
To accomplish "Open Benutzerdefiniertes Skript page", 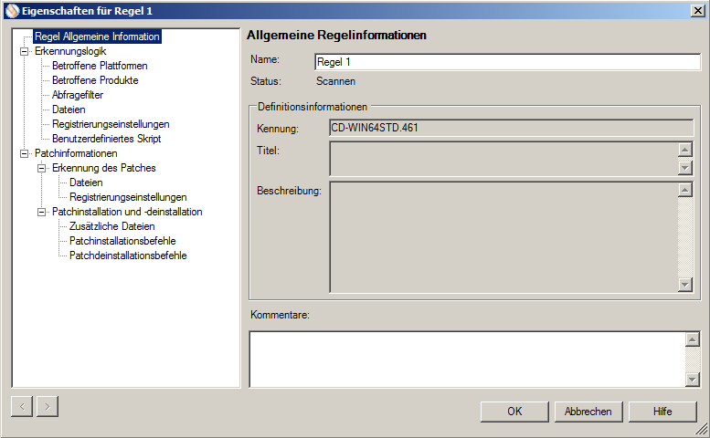I will click(106, 139).
